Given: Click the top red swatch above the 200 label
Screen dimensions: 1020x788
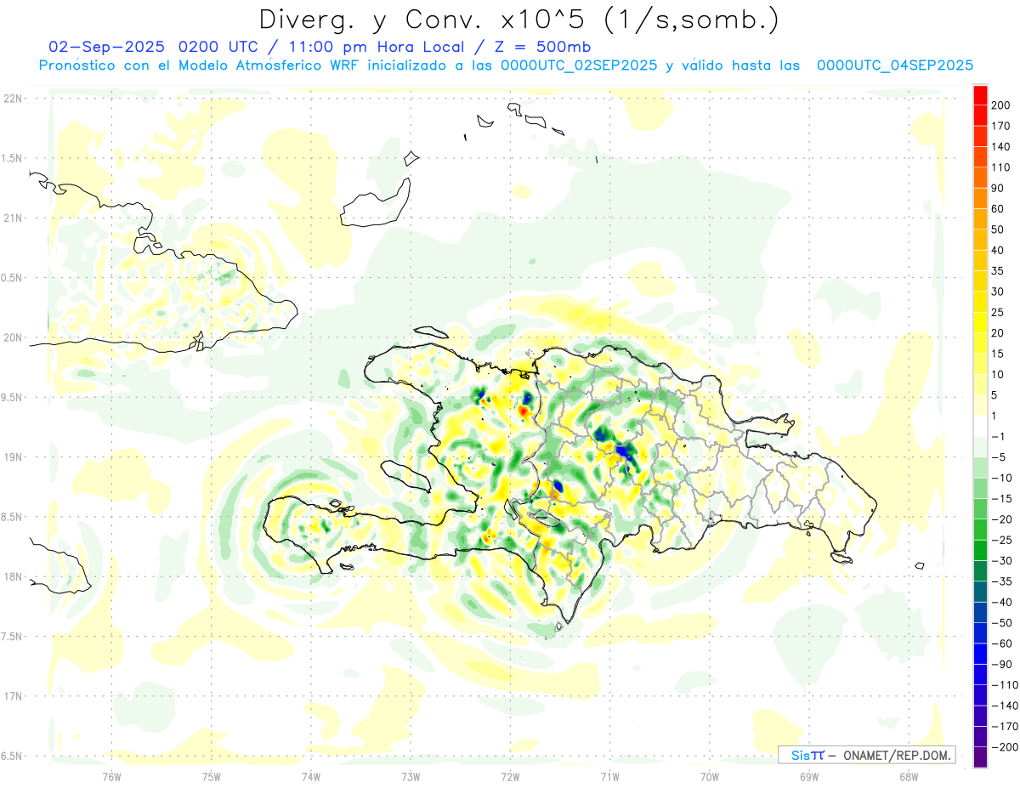Looking at the screenshot, I should point(980,95).
